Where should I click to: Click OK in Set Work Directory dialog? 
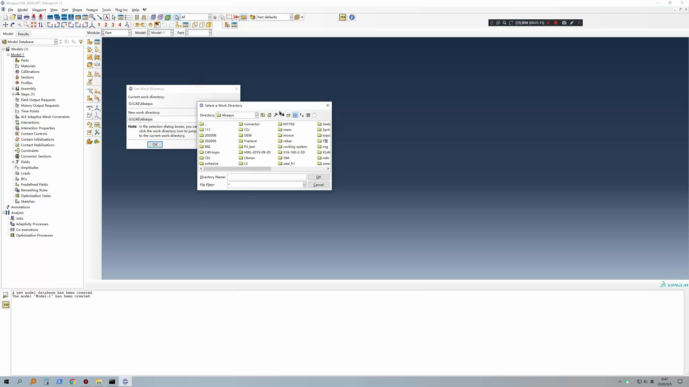(x=155, y=144)
